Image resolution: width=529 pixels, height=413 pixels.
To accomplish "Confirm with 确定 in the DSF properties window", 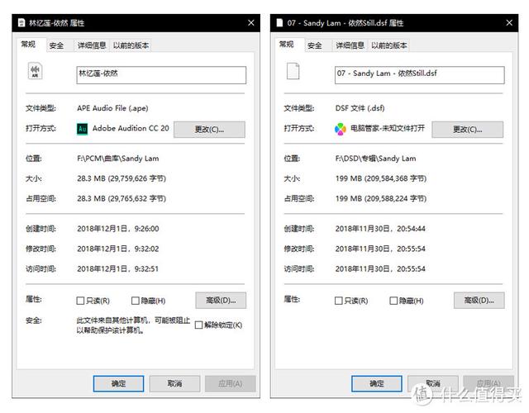I will pos(377,383).
